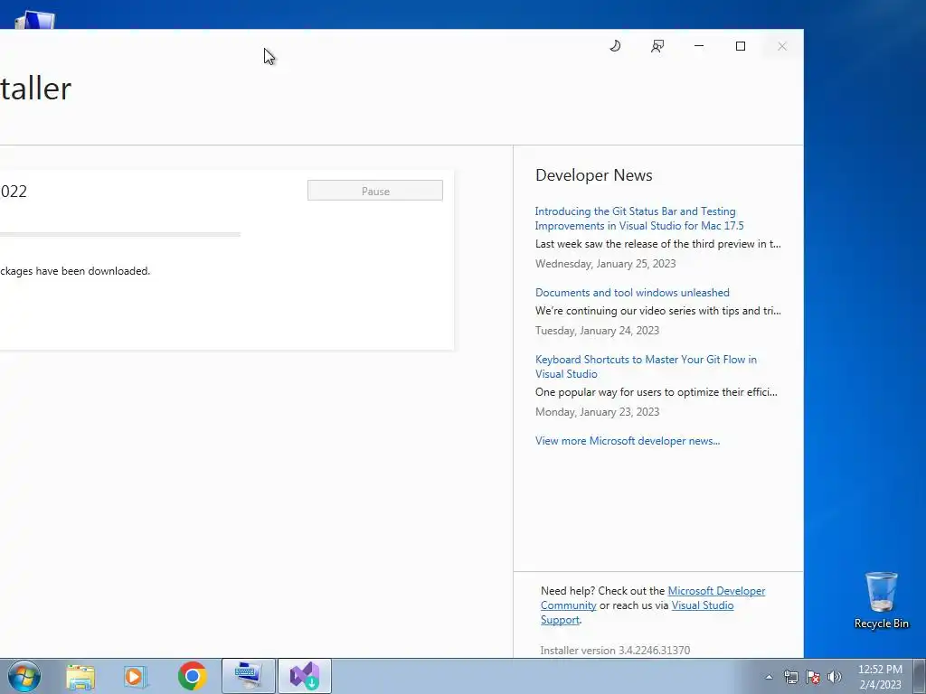Open the Windows Start menu

(24, 676)
